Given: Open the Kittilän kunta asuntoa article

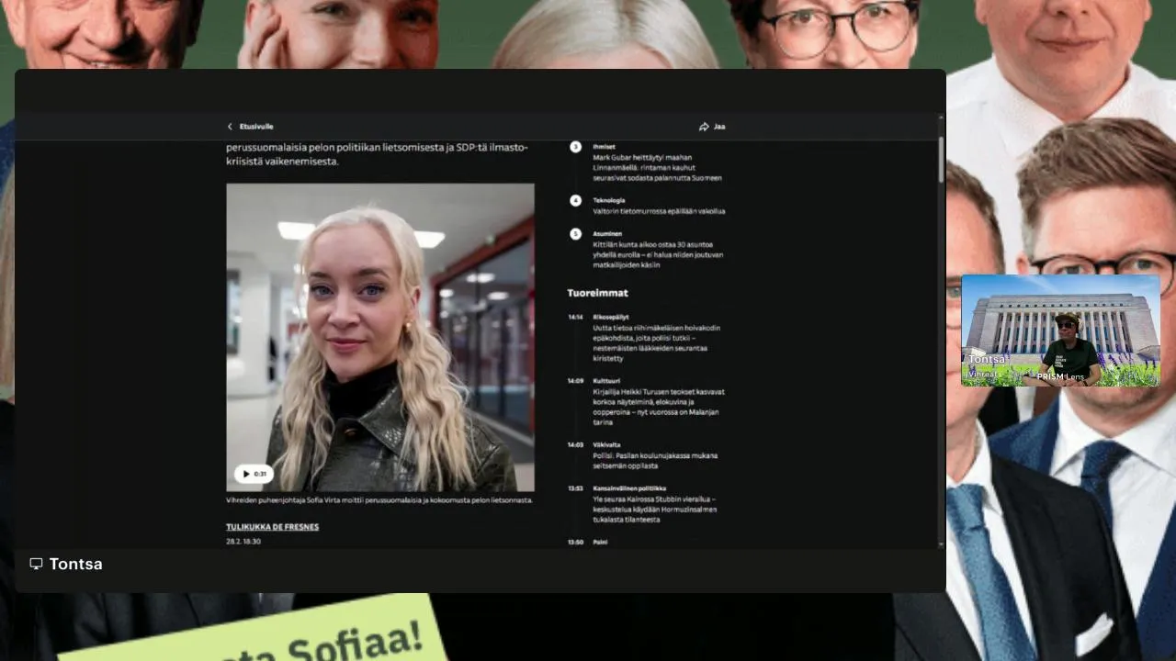Looking at the screenshot, I should click(658, 254).
